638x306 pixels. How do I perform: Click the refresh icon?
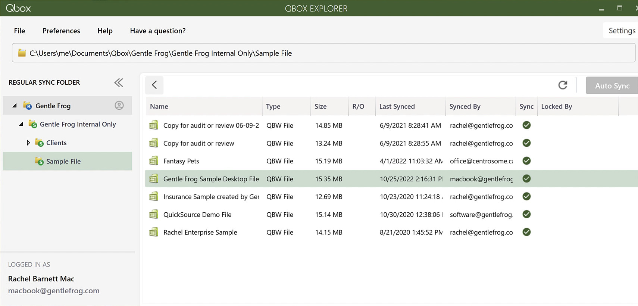563,85
